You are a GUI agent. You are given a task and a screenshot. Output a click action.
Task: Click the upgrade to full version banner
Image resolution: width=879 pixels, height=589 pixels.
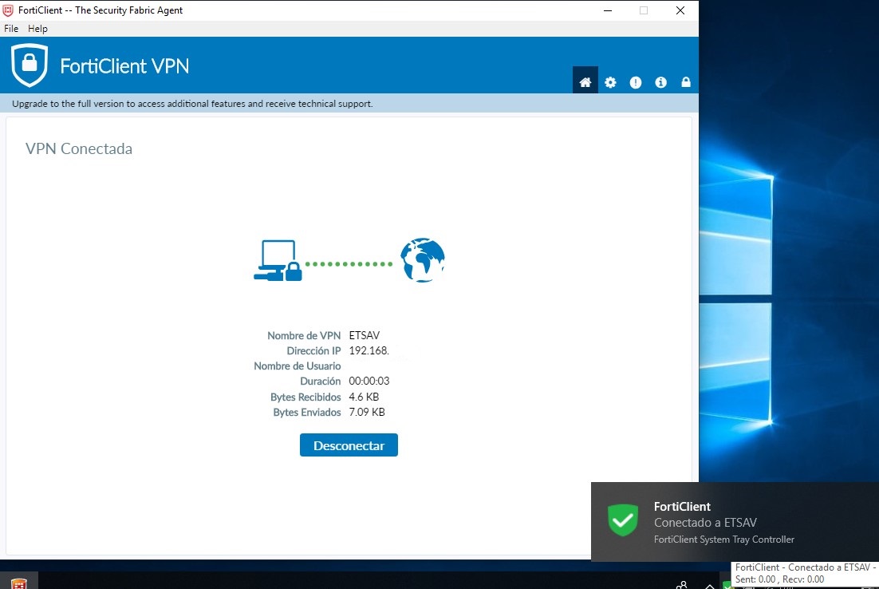click(x=192, y=104)
